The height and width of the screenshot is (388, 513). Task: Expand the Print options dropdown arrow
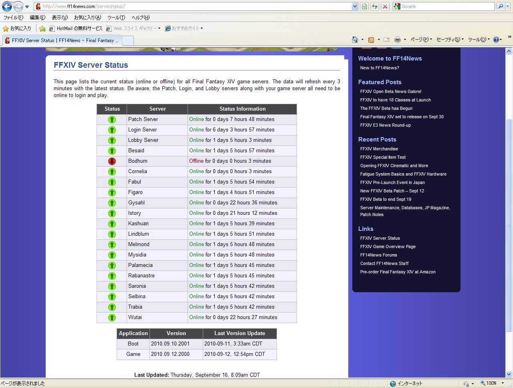(405, 40)
